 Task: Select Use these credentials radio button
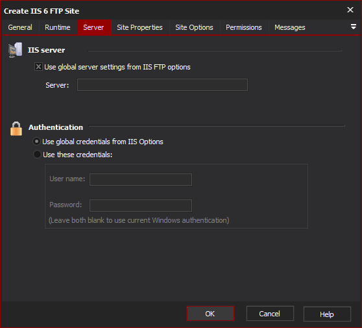[37, 154]
